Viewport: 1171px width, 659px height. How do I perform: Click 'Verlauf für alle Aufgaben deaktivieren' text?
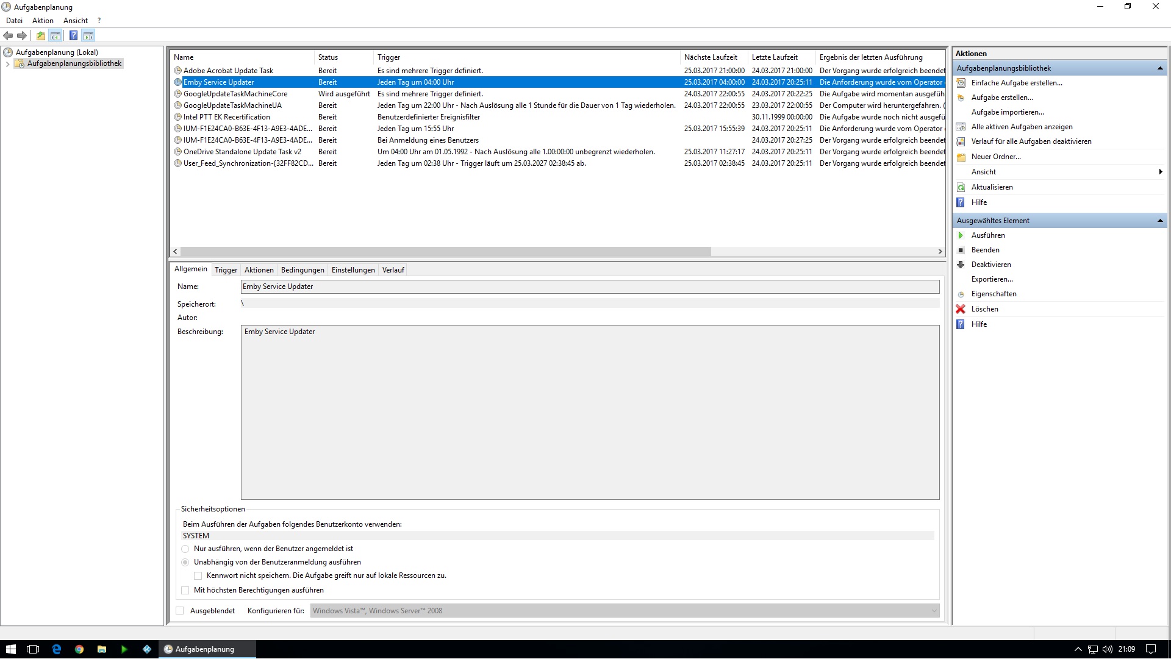coord(1031,141)
